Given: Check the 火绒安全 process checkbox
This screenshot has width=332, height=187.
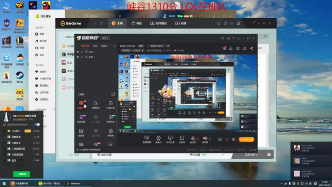Looking at the screenshot, I should point(5,143).
